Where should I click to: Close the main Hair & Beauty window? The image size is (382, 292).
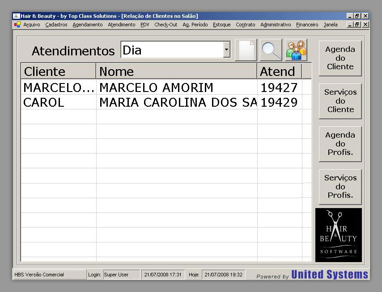[365, 16]
